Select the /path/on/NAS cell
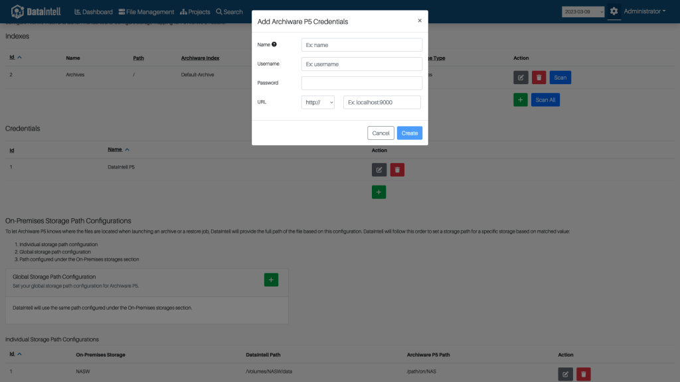Screen dimensions: 680x382 coord(421,371)
